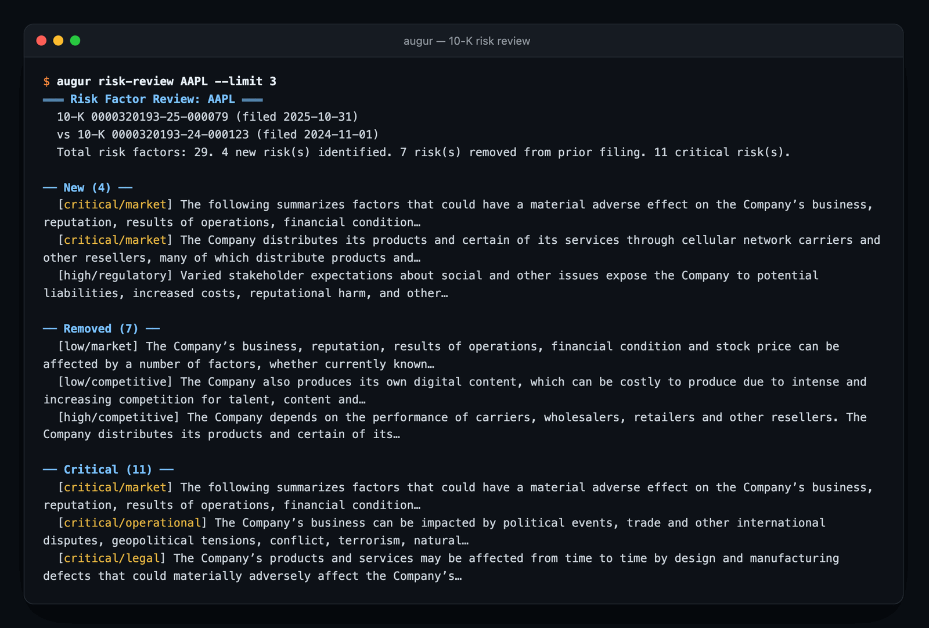Select the 'Critical (11)' section header
The height and width of the screenshot is (628, 929).
(x=108, y=470)
